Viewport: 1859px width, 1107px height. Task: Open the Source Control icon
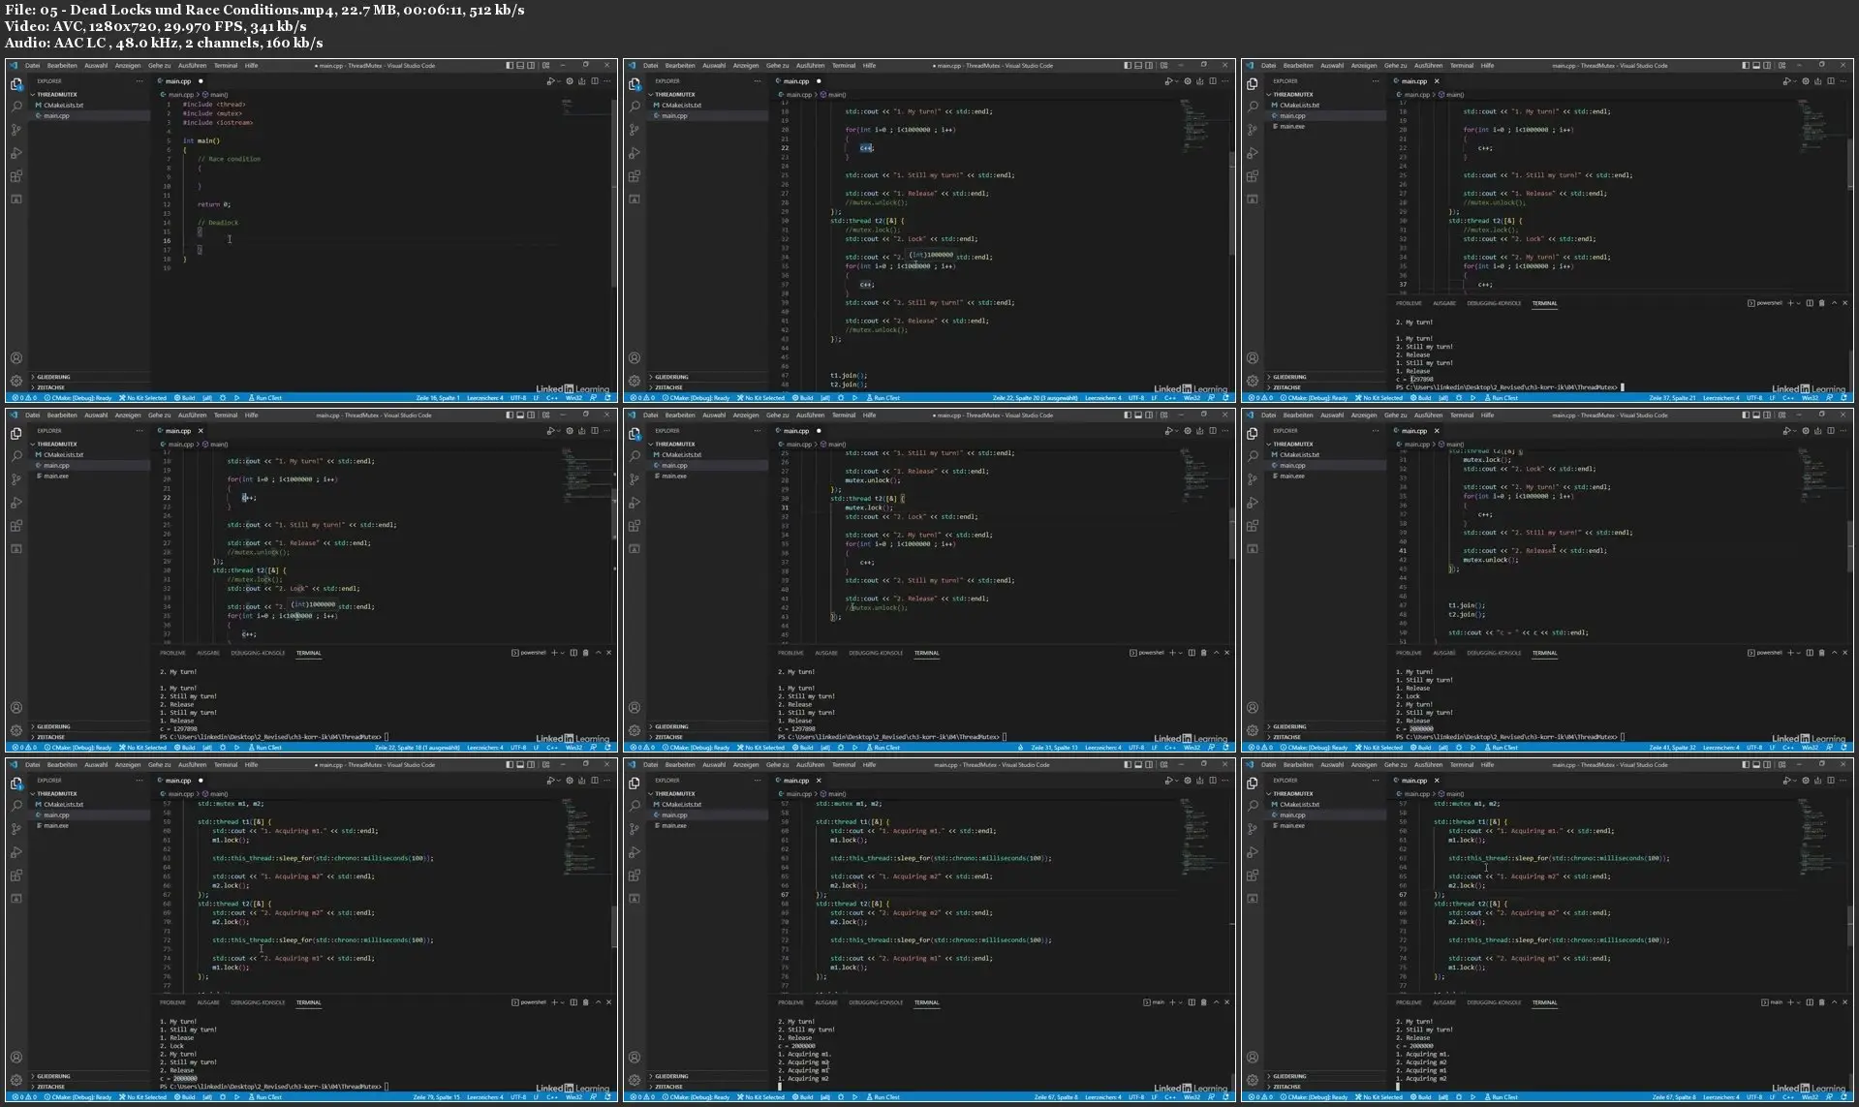click(16, 129)
